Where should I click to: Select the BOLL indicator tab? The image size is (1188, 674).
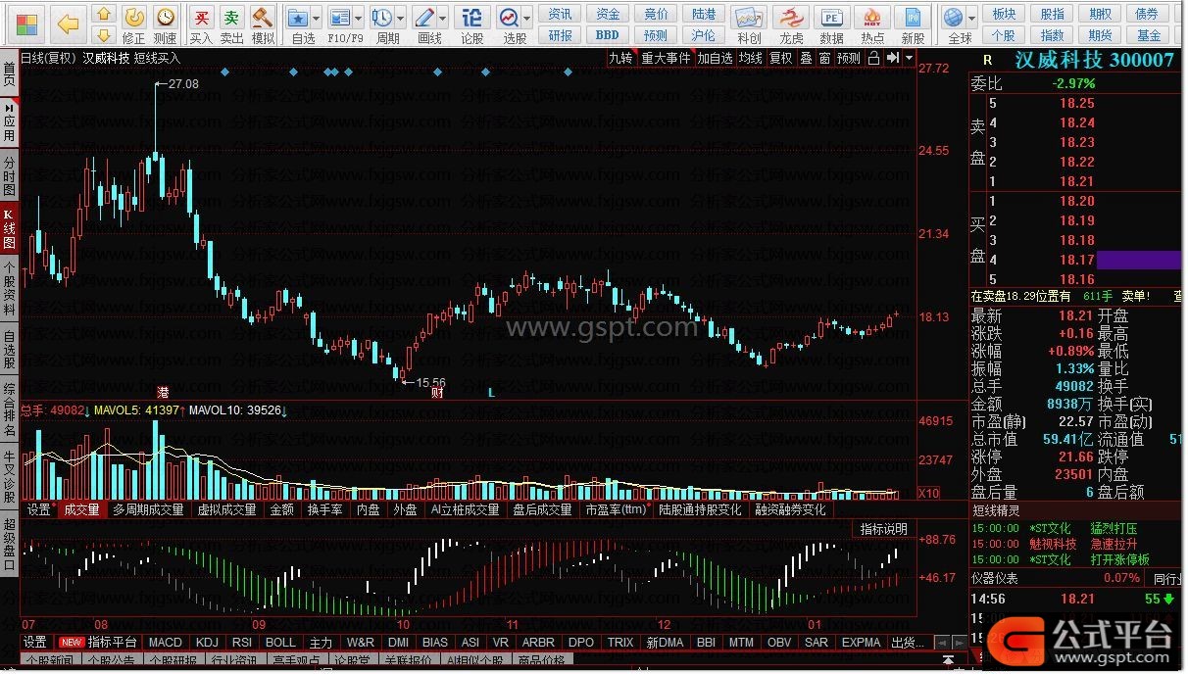281,643
